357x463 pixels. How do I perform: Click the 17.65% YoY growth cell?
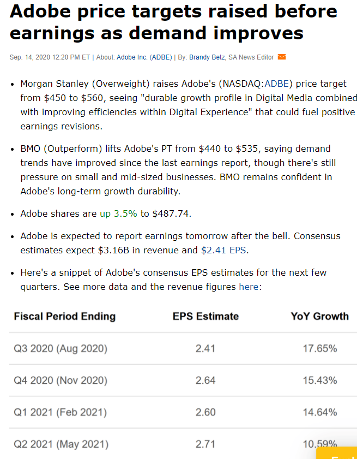pyautogui.click(x=320, y=348)
